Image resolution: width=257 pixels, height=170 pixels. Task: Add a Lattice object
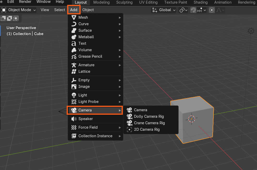[x=95, y=71]
